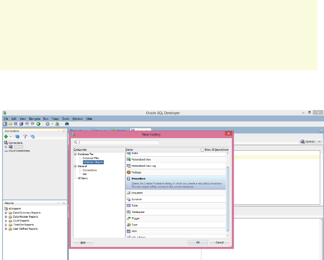Select the Trigger item icon
This screenshot has width=324, height=260.
(x=129, y=218)
